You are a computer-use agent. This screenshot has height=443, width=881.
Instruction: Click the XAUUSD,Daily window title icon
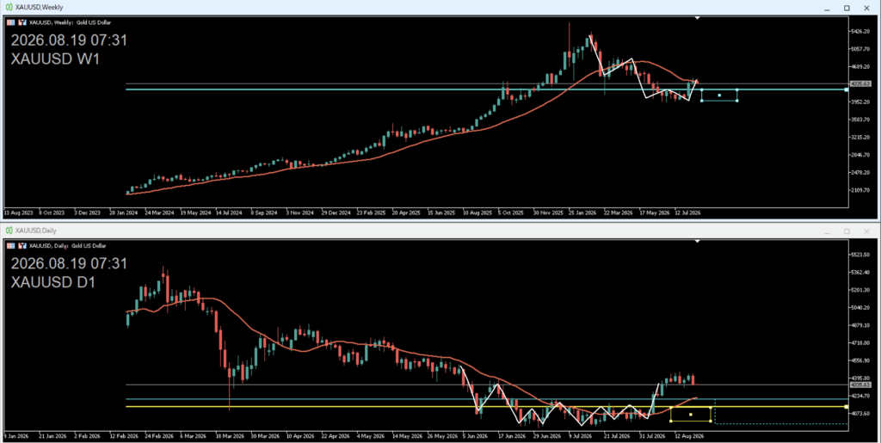tap(9, 231)
